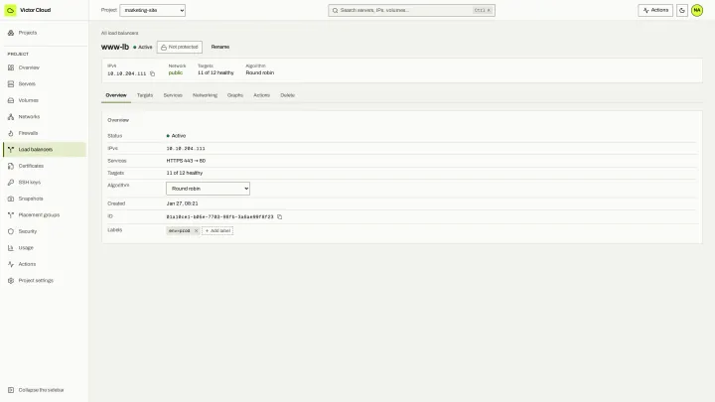Select Load balancers in the sidebar
The height and width of the screenshot is (402, 715).
[45, 150]
